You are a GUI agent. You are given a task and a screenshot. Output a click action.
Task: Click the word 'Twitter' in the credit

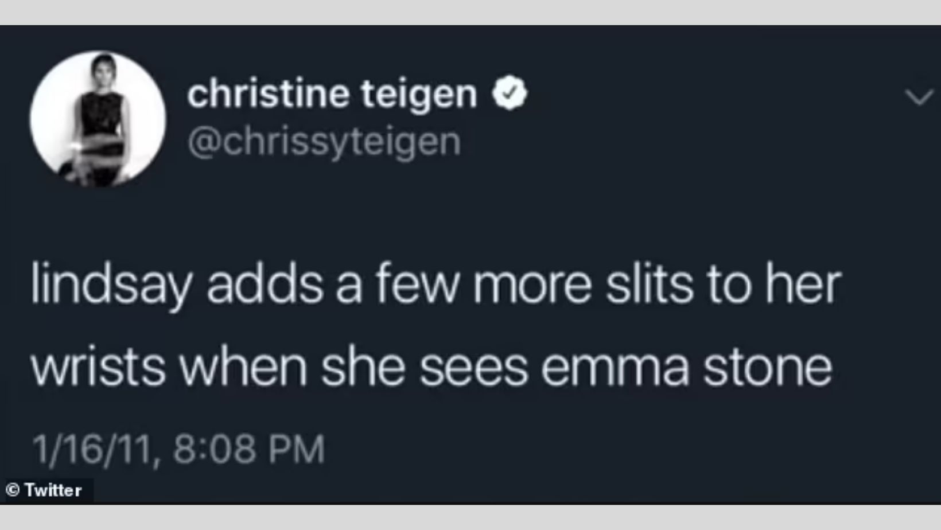click(x=53, y=490)
